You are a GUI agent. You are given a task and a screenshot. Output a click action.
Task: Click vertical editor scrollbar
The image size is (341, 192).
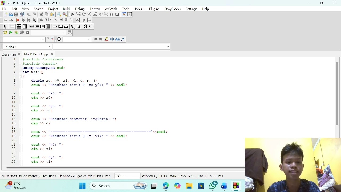[337, 93]
